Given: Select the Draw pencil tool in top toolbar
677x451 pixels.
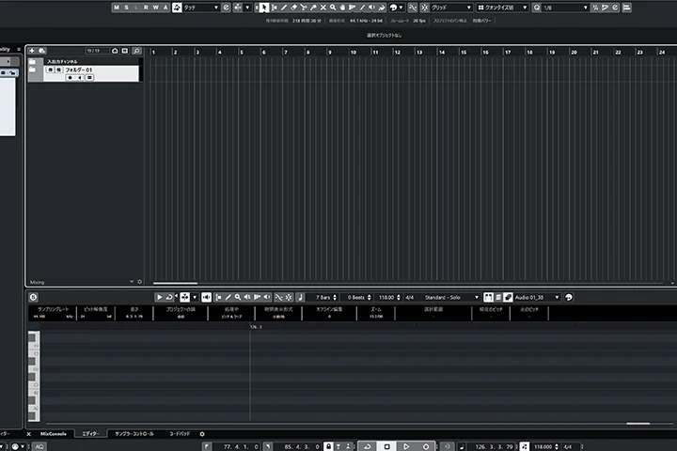Looking at the screenshot, I should click(x=284, y=8).
